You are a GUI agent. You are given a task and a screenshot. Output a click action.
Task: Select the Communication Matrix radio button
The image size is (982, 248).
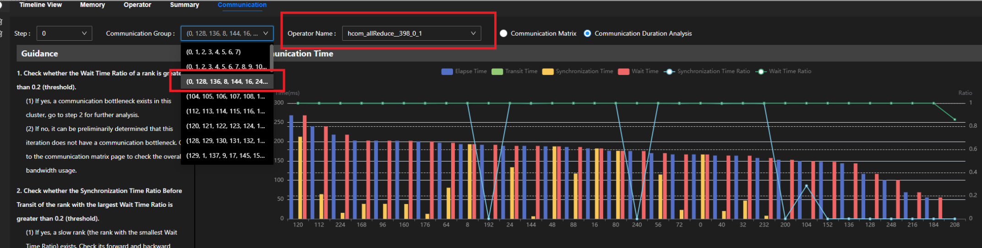[503, 33]
